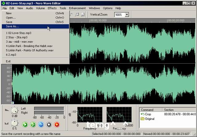Open the Audio menu
Viewport: 197px width, 137px height.
(30, 8)
